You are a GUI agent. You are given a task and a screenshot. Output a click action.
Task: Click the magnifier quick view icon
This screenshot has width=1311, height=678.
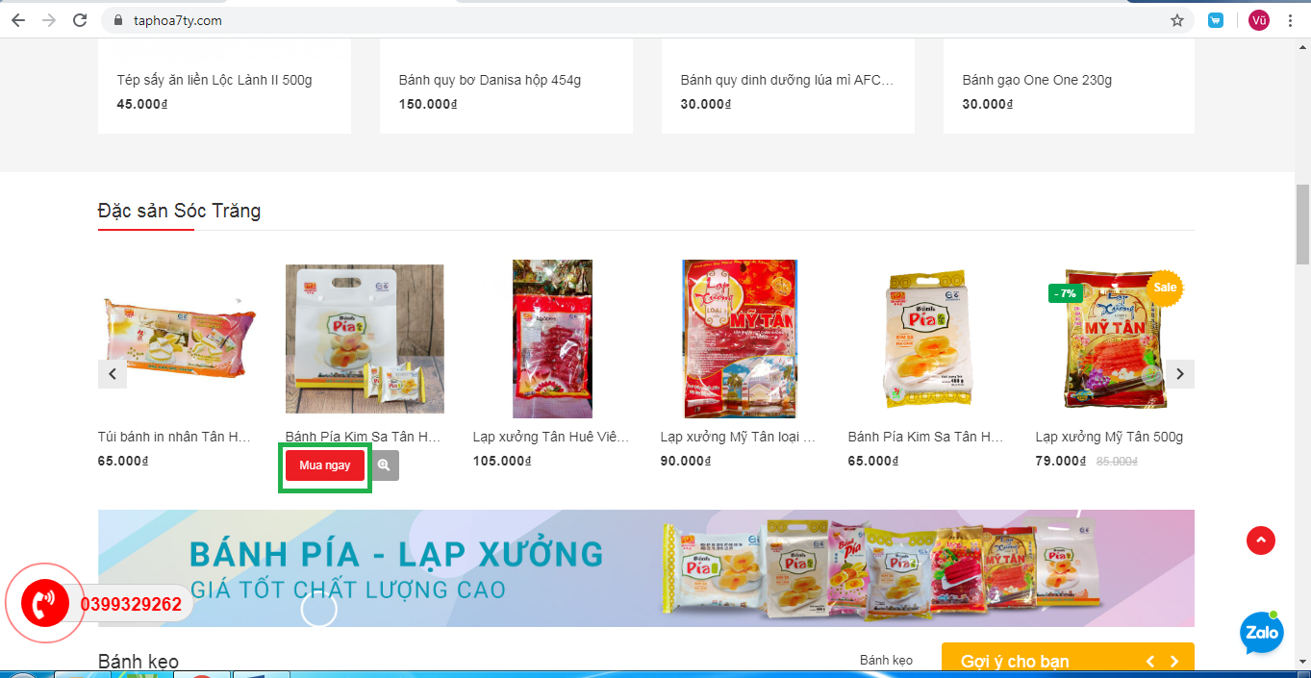384,465
